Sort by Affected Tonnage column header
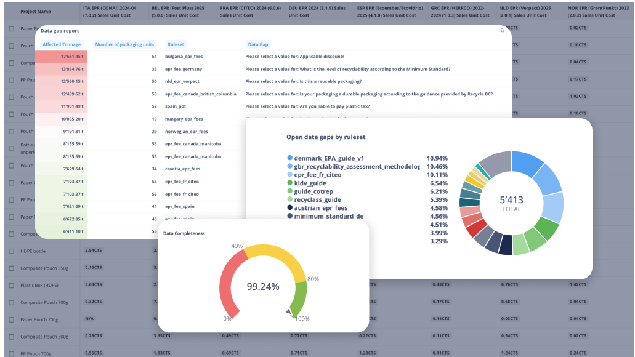The height and width of the screenshot is (357, 635). coord(62,44)
